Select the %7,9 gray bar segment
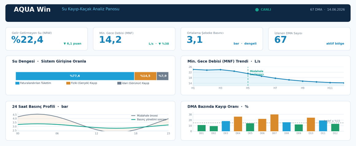The width and height of the screenshot is (356, 146). coord(163,76)
